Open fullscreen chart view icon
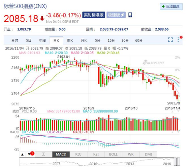188x168 pixels. (x=170, y=40)
